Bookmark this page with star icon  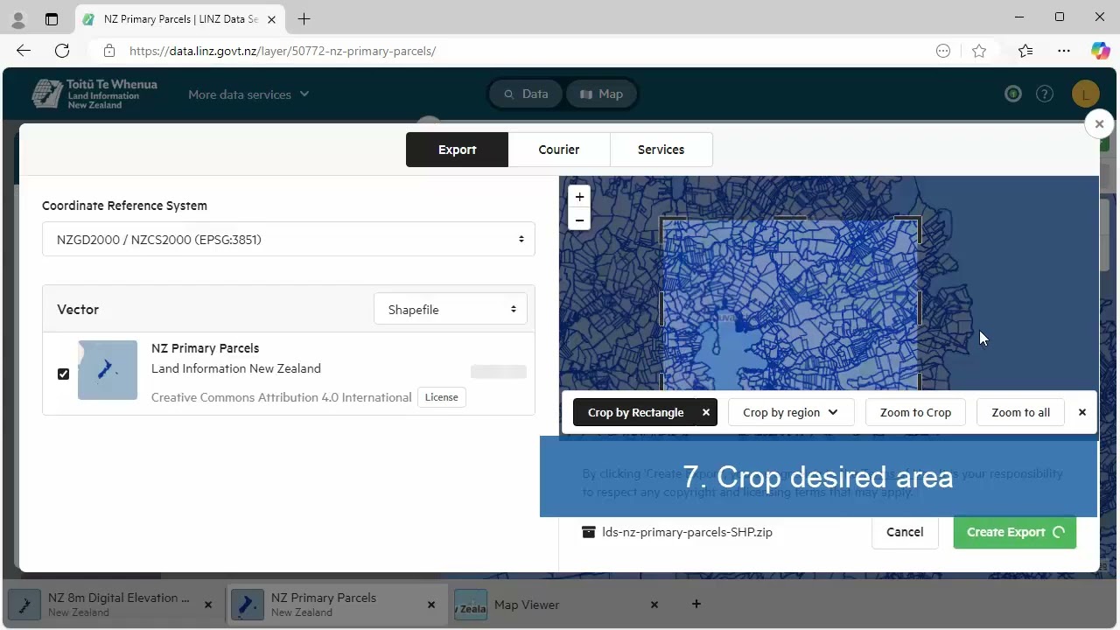[x=979, y=51]
